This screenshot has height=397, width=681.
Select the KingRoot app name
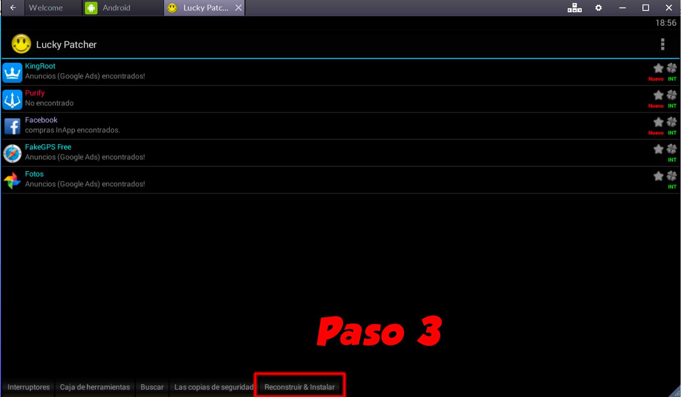[x=40, y=66]
